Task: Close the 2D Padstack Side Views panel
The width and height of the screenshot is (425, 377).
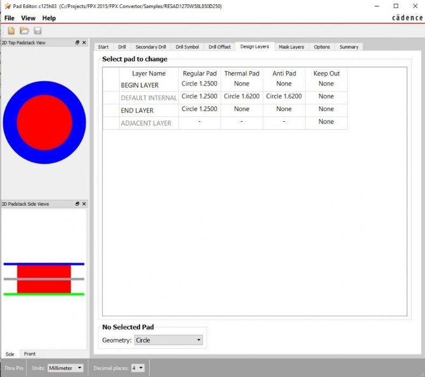Action: [84, 204]
